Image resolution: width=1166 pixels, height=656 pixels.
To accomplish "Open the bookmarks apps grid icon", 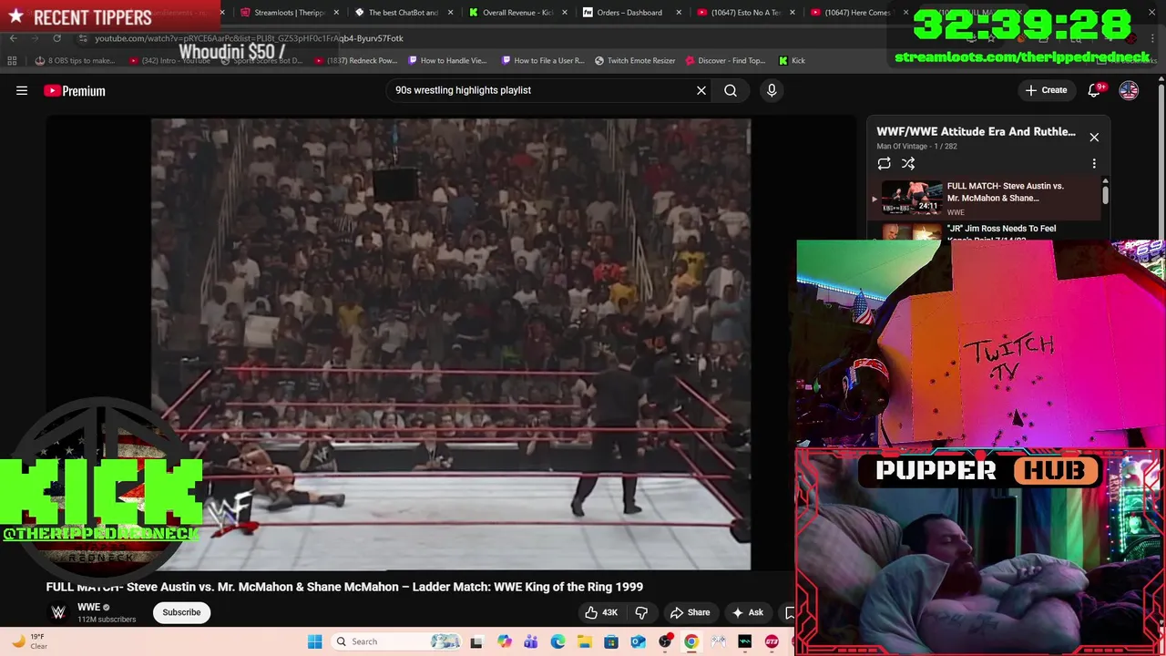I will point(12,61).
